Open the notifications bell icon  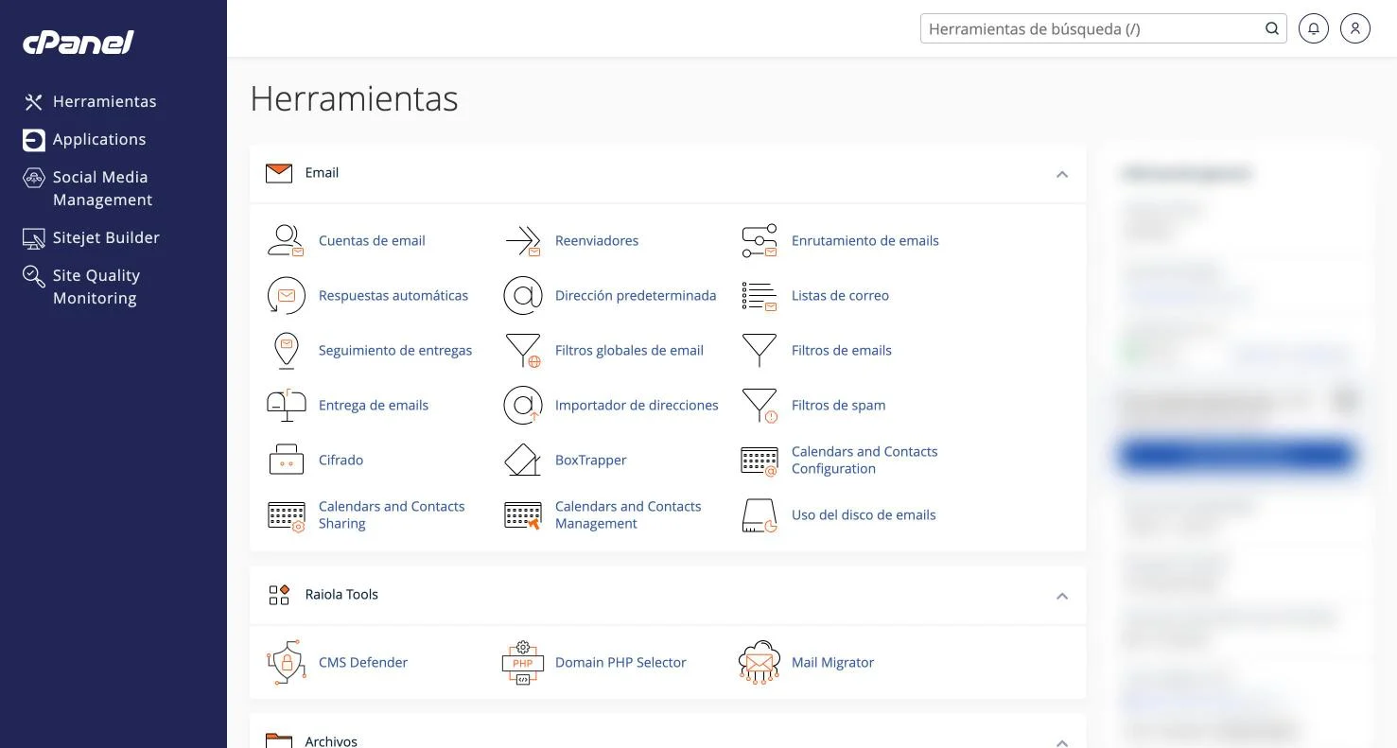1313,28
